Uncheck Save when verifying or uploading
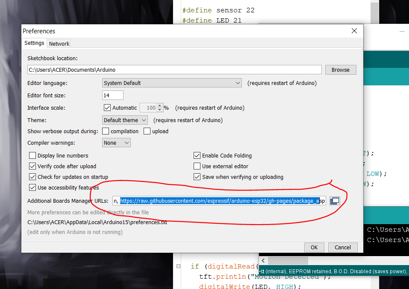Viewport: 409px width, 289px height. tap(197, 177)
